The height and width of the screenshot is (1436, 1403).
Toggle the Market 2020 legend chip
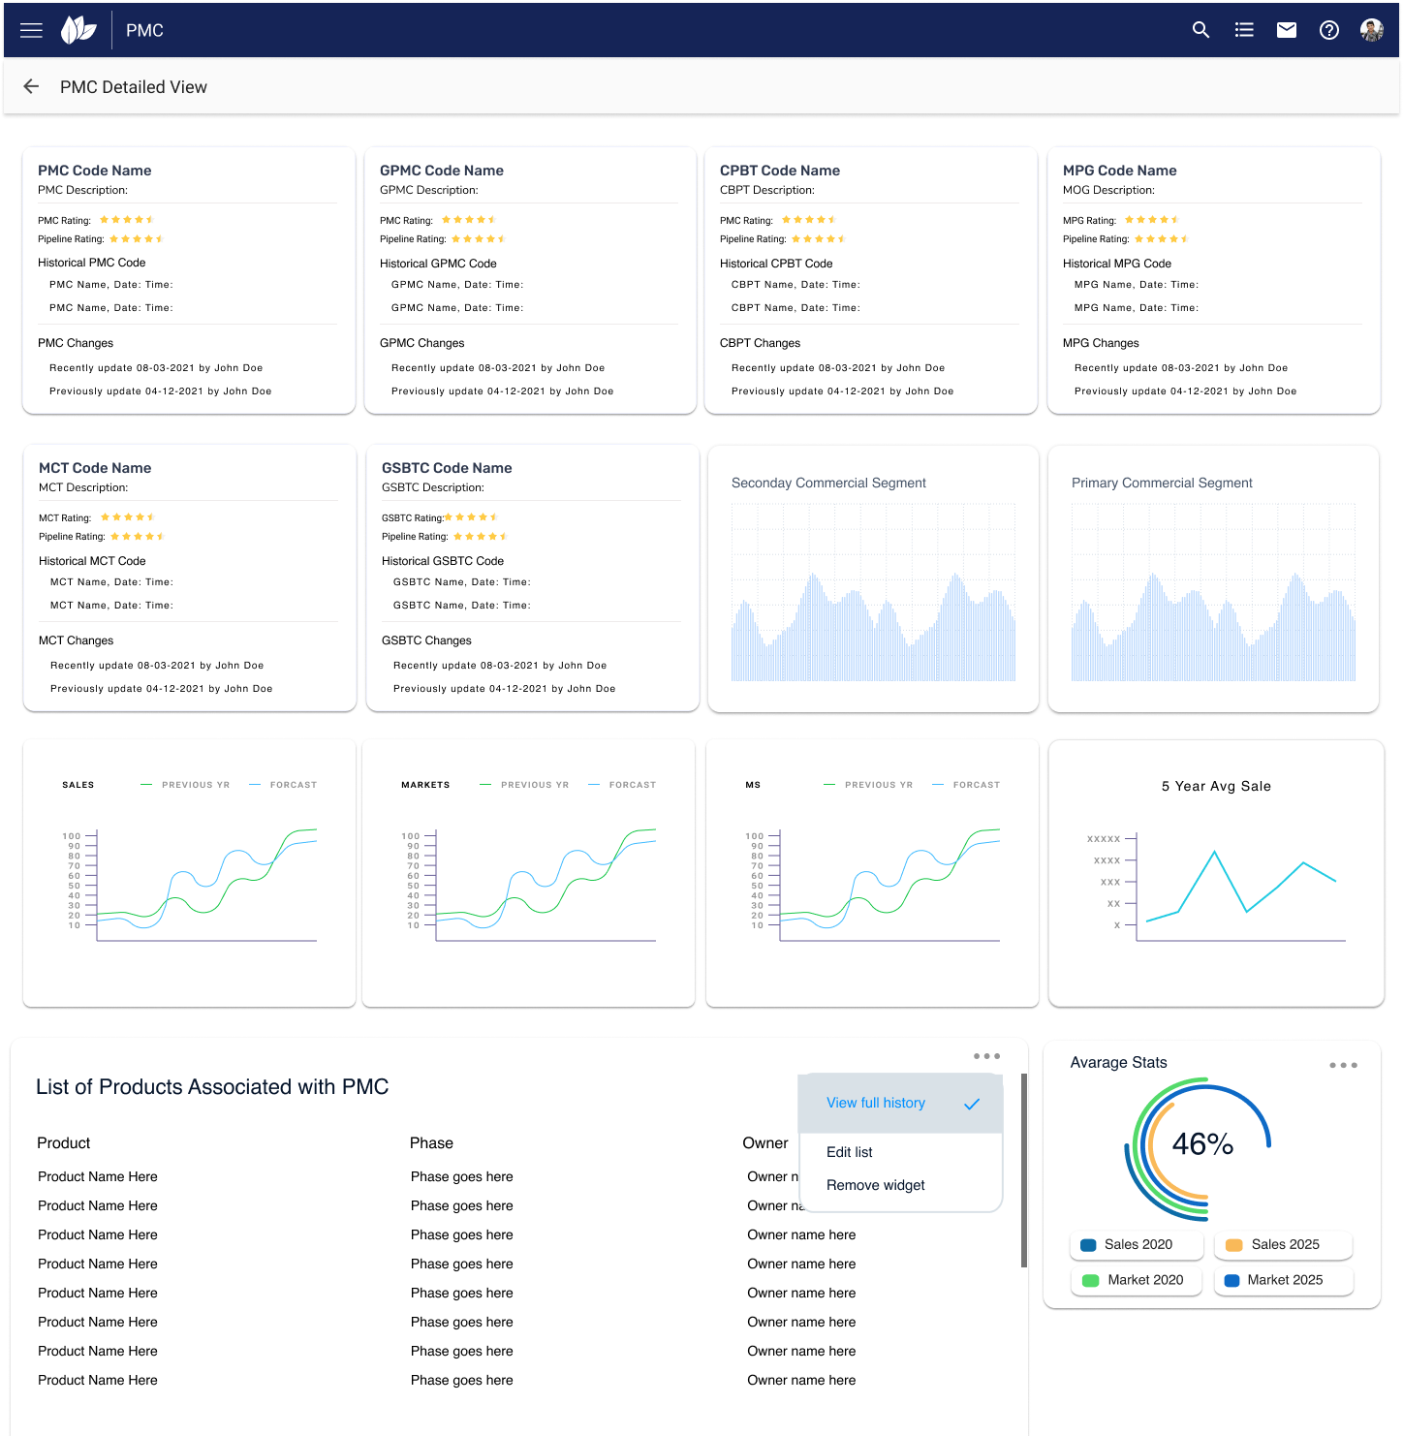pos(1136,1280)
